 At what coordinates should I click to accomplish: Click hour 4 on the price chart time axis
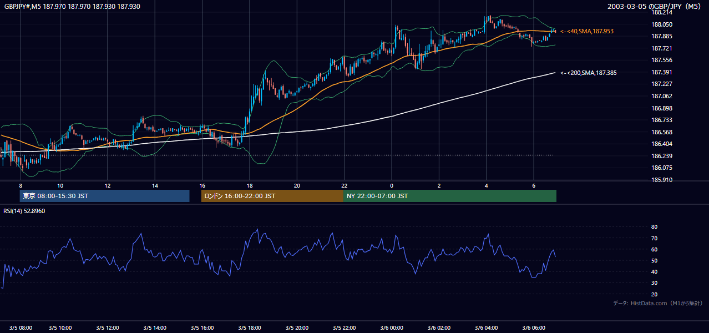point(487,186)
